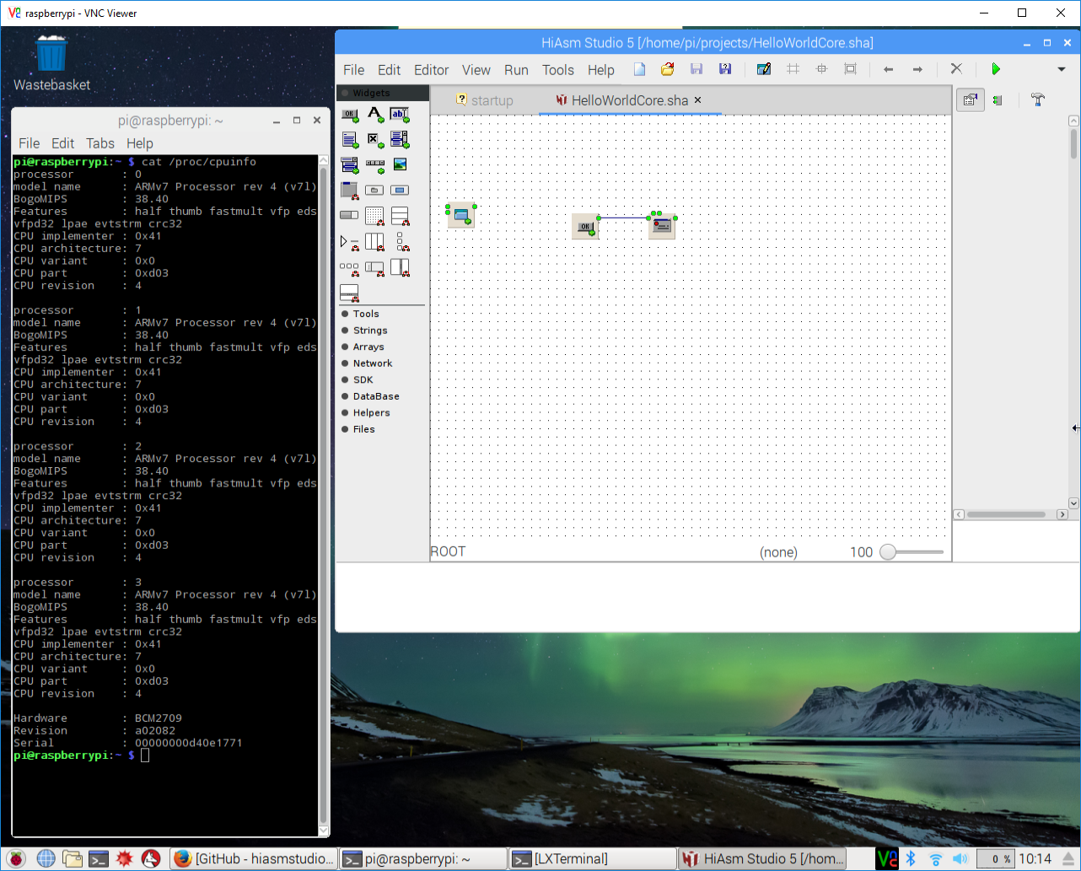The image size is (1081, 871).
Task: Expand the Tools widget group
Action: [366, 314]
